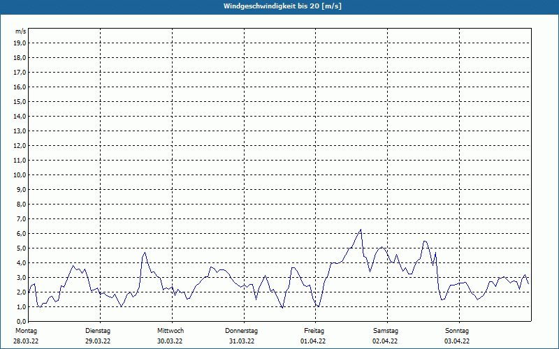
Task: Click the date 02.04.22
Action: tap(385, 341)
